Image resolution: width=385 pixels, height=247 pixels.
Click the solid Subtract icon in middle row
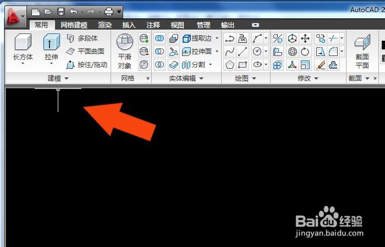[x=159, y=52]
